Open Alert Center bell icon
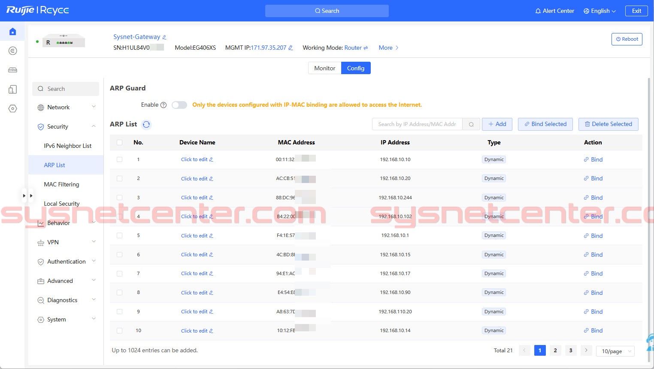Image resolution: width=654 pixels, height=369 pixels. (x=538, y=11)
